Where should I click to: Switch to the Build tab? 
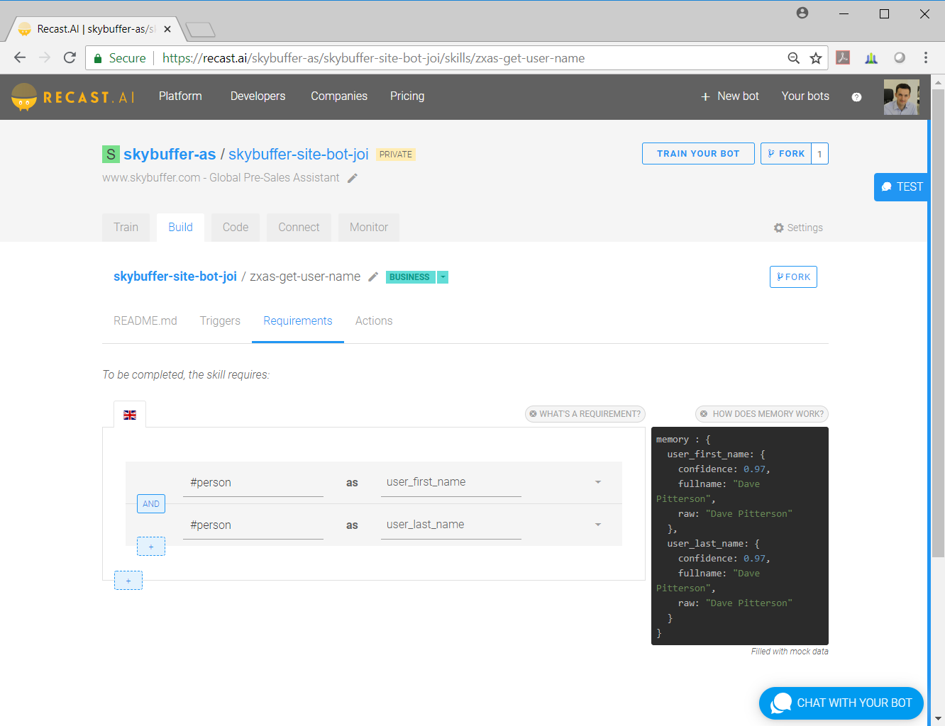pyautogui.click(x=180, y=228)
